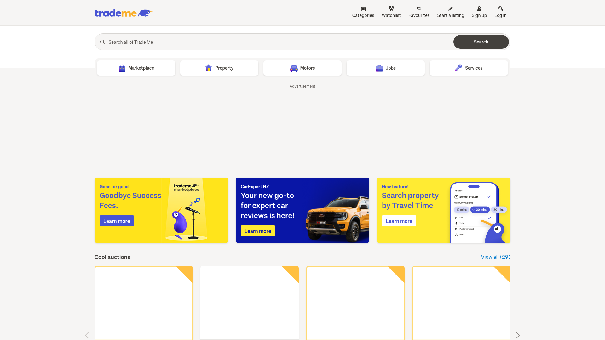Click the Motors car icon

click(294, 68)
